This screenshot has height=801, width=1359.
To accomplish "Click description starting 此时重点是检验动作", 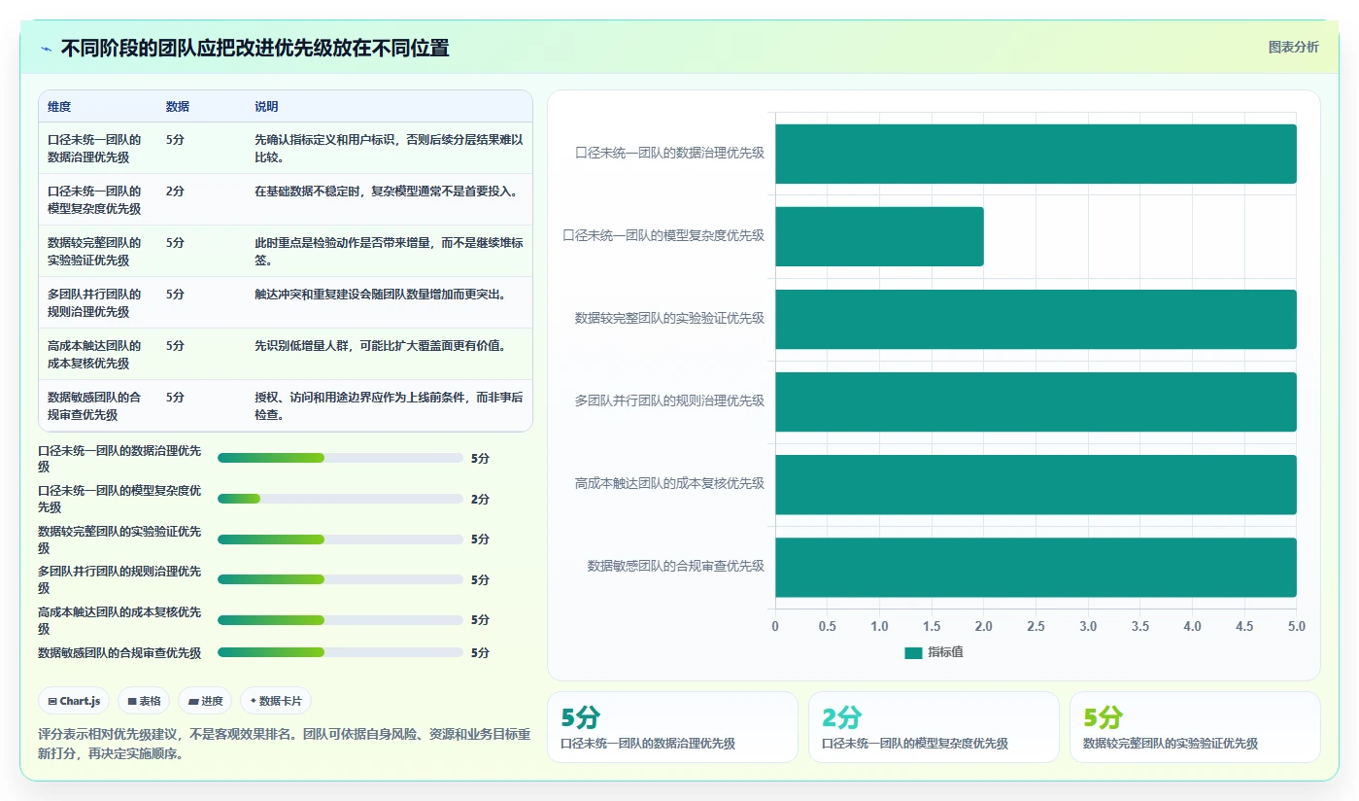I will (x=389, y=252).
